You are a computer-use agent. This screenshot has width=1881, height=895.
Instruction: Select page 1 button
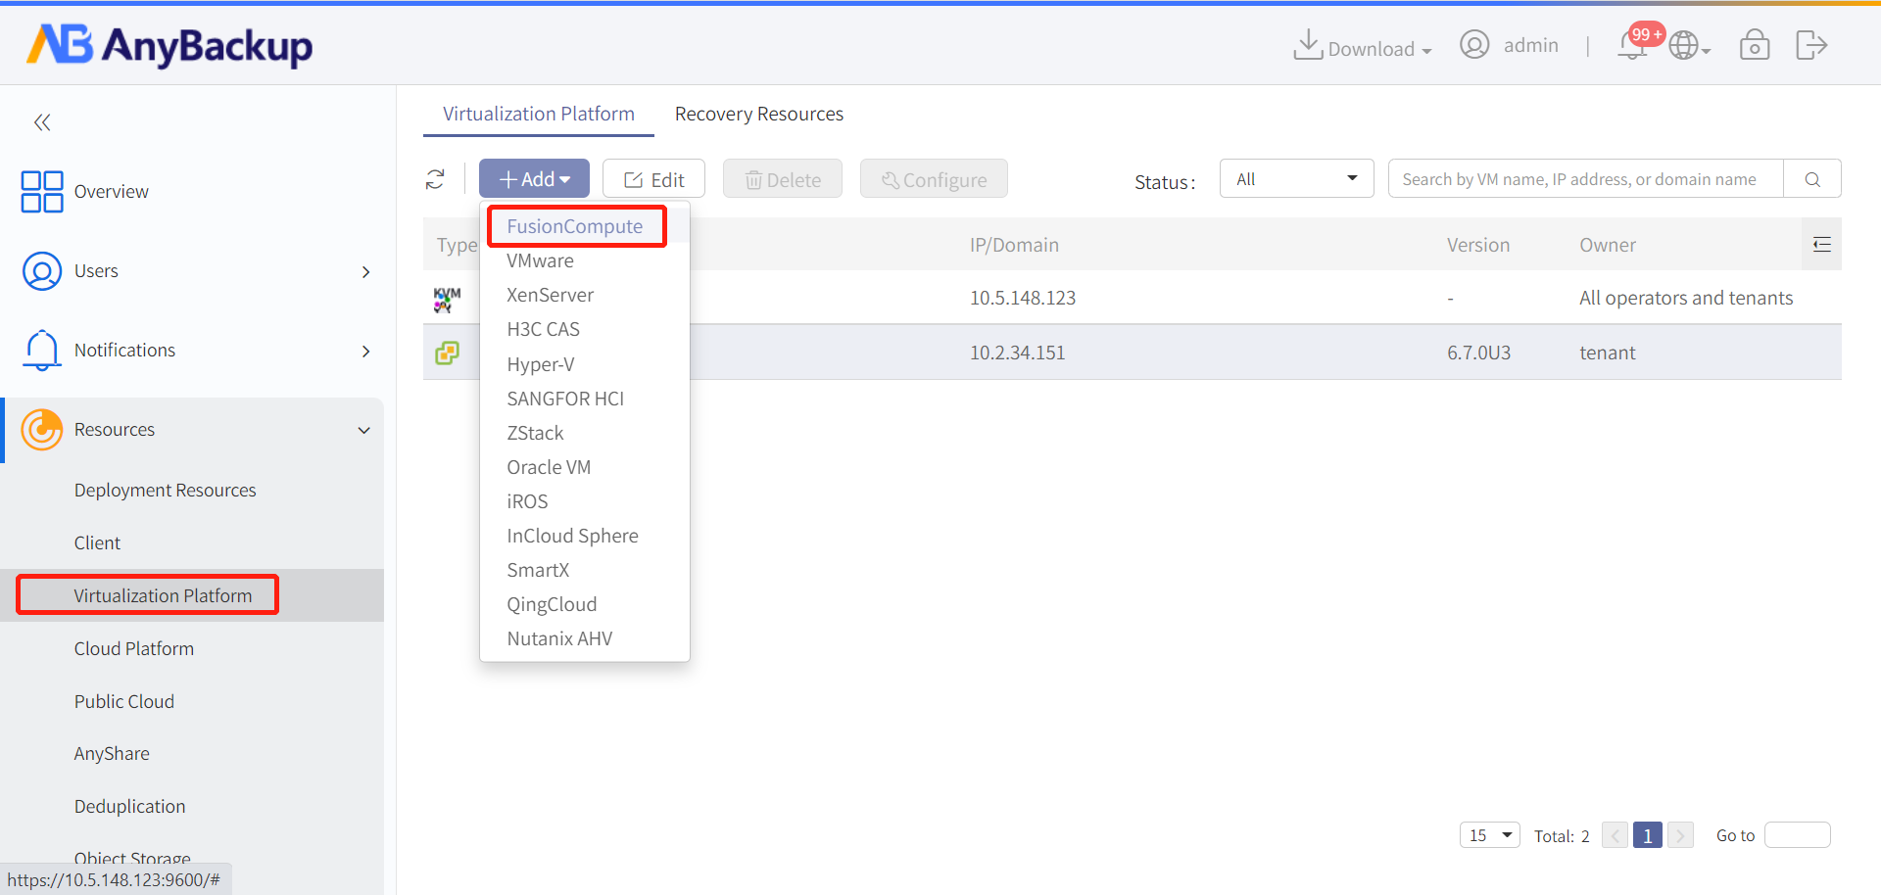click(x=1648, y=835)
